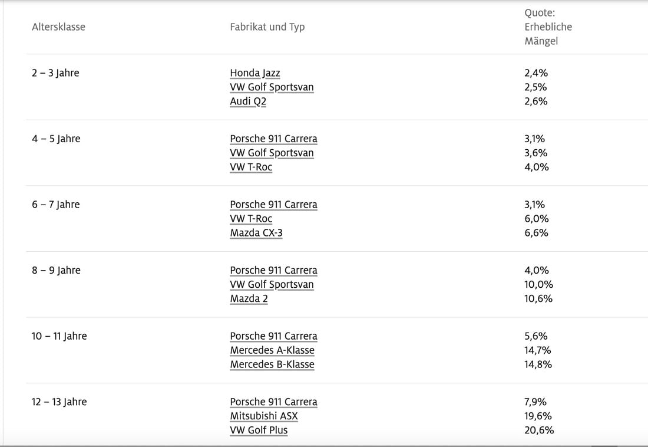Open the Audi Q2 link
The width and height of the screenshot is (648, 447).
248,101
